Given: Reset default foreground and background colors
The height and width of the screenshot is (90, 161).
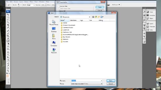Looking at the screenshot, I should tap(7, 73).
